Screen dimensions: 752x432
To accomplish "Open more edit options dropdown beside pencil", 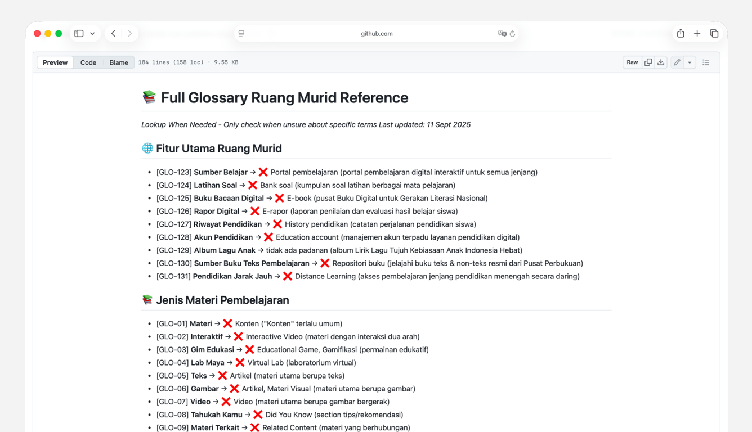I will click(x=690, y=62).
